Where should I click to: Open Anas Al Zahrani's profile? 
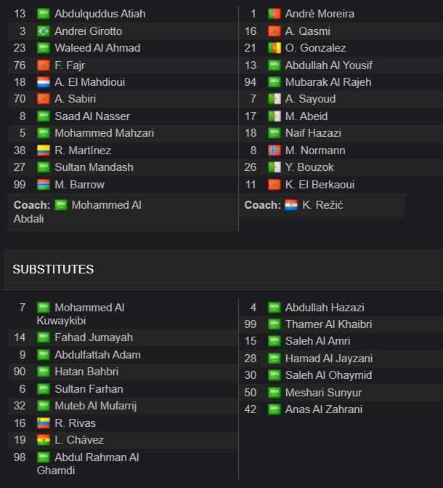(x=324, y=409)
